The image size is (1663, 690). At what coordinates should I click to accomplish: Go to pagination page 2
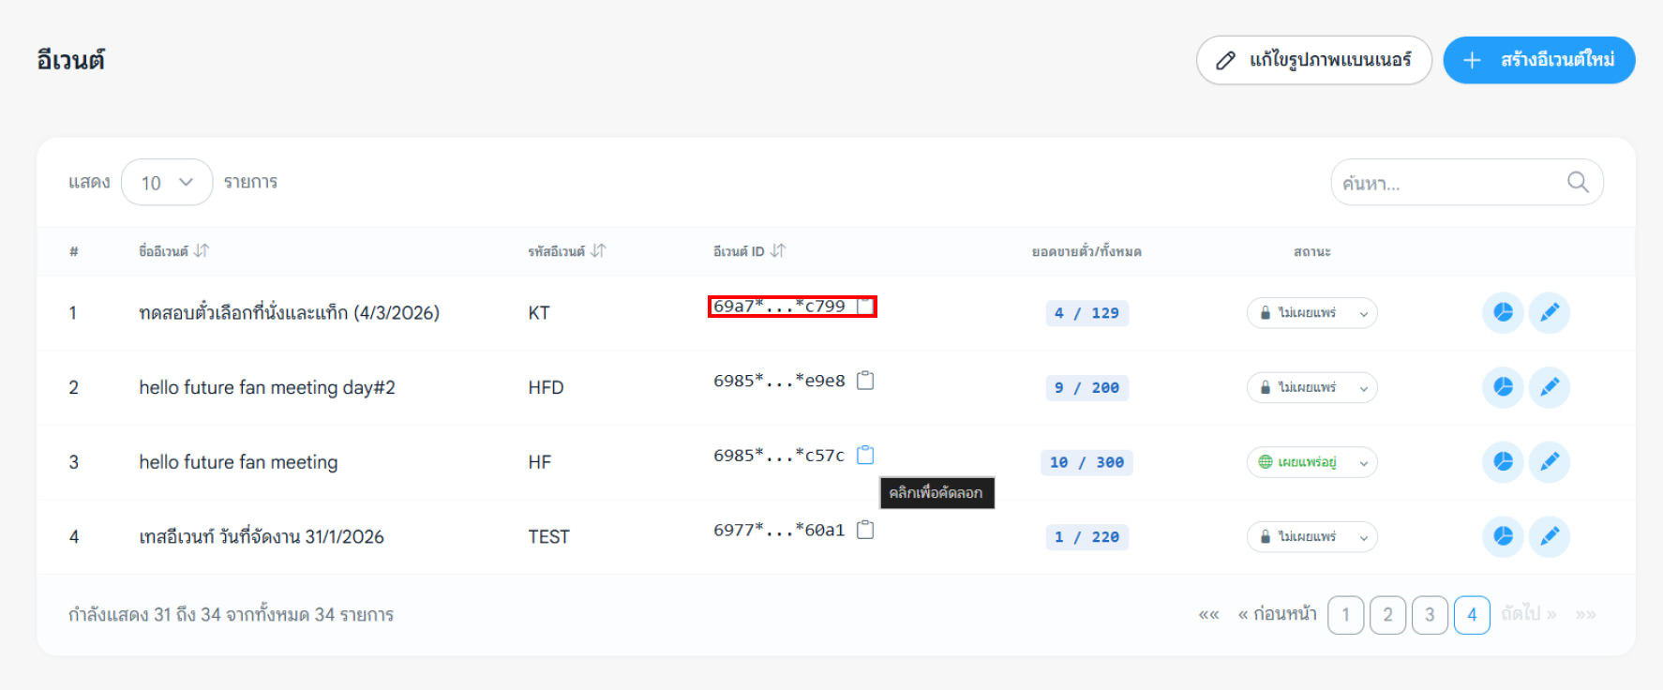(x=1387, y=615)
